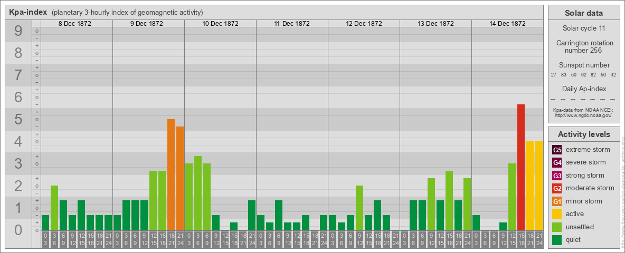Click the Kp scale number 4
Viewport: 625px width, 253px height.
[18, 141]
